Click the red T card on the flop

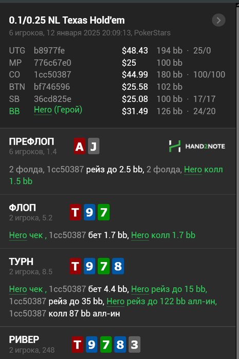tap(75, 212)
